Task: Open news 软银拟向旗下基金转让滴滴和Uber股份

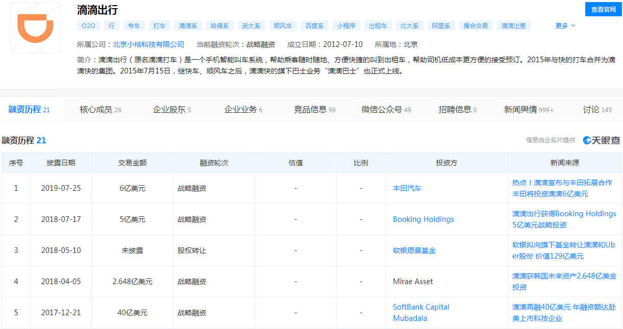Action: coord(564,250)
